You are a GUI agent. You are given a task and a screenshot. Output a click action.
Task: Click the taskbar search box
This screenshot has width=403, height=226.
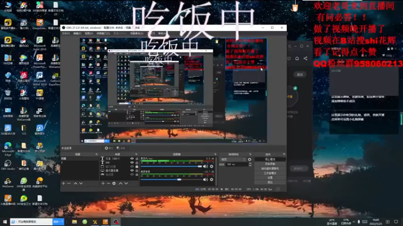pyautogui.click(x=31, y=221)
